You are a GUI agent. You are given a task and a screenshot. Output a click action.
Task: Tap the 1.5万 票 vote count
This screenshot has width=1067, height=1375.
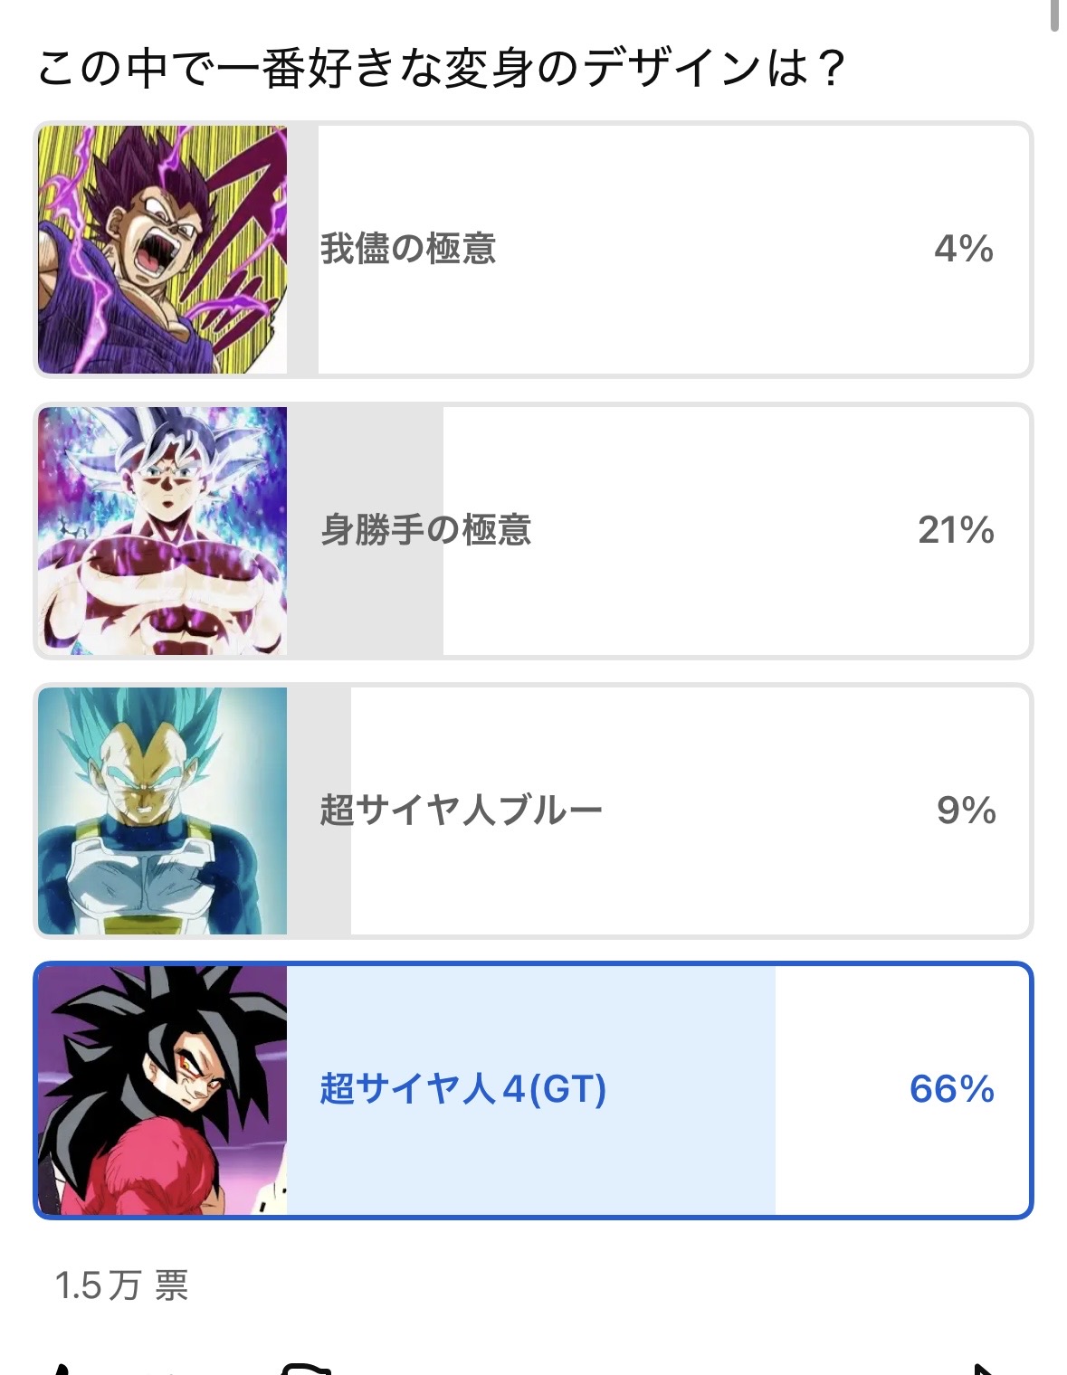click(121, 1285)
